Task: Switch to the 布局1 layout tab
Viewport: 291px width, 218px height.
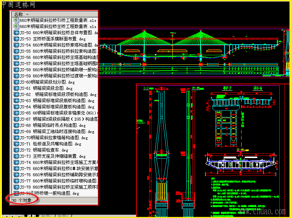Action: [46, 216]
